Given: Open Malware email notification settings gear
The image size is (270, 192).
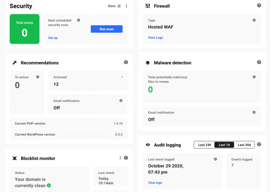Looking at the screenshot, I should [254, 113].
